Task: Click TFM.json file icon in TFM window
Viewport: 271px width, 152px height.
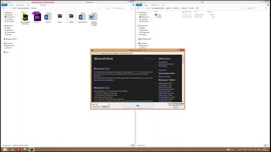Action: pyautogui.click(x=156, y=17)
